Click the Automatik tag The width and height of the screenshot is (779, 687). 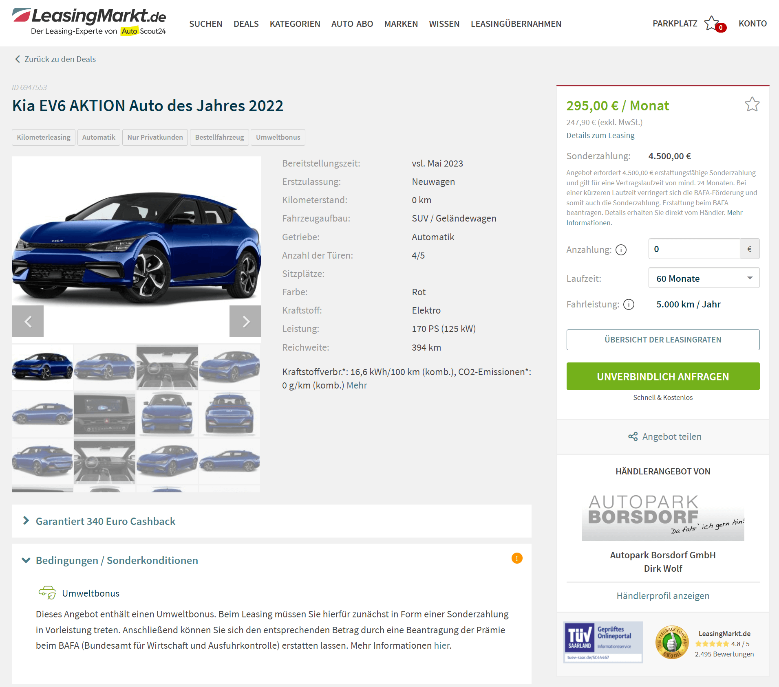click(x=99, y=137)
